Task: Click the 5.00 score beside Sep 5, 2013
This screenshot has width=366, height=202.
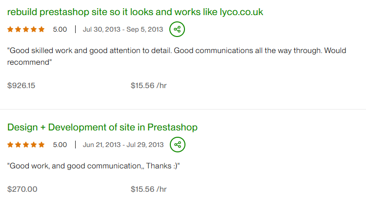Action: click(60, 29)
